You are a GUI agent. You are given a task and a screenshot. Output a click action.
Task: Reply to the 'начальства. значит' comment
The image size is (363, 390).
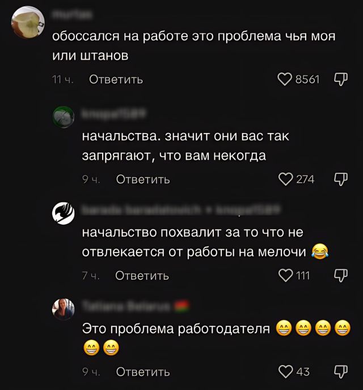(x=143, y=179)
